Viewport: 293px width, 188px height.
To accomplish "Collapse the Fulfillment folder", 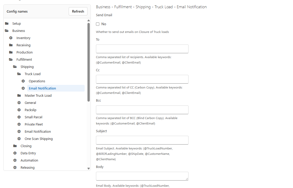I will (11, 59).
